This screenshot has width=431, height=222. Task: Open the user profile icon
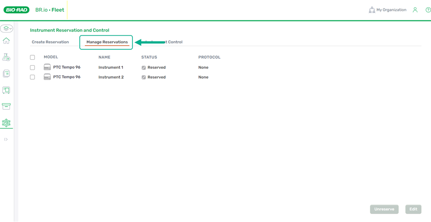(x=415, y=10)
